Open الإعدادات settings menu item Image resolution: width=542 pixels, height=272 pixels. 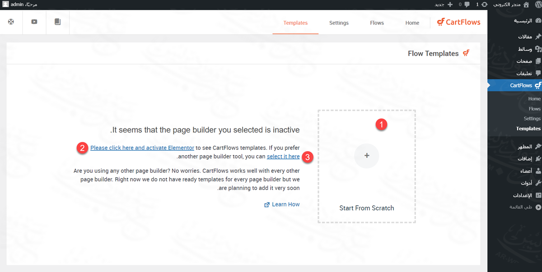click(x=514, y=195)
